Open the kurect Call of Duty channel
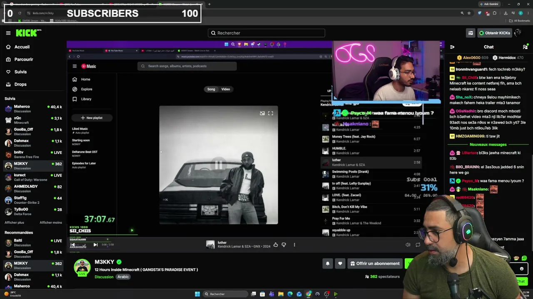 (33, 177)
